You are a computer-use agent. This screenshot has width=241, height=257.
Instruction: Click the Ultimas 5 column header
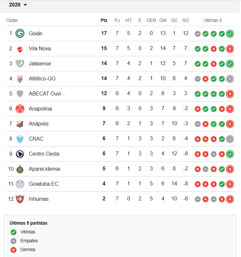(x=213, y=20)
